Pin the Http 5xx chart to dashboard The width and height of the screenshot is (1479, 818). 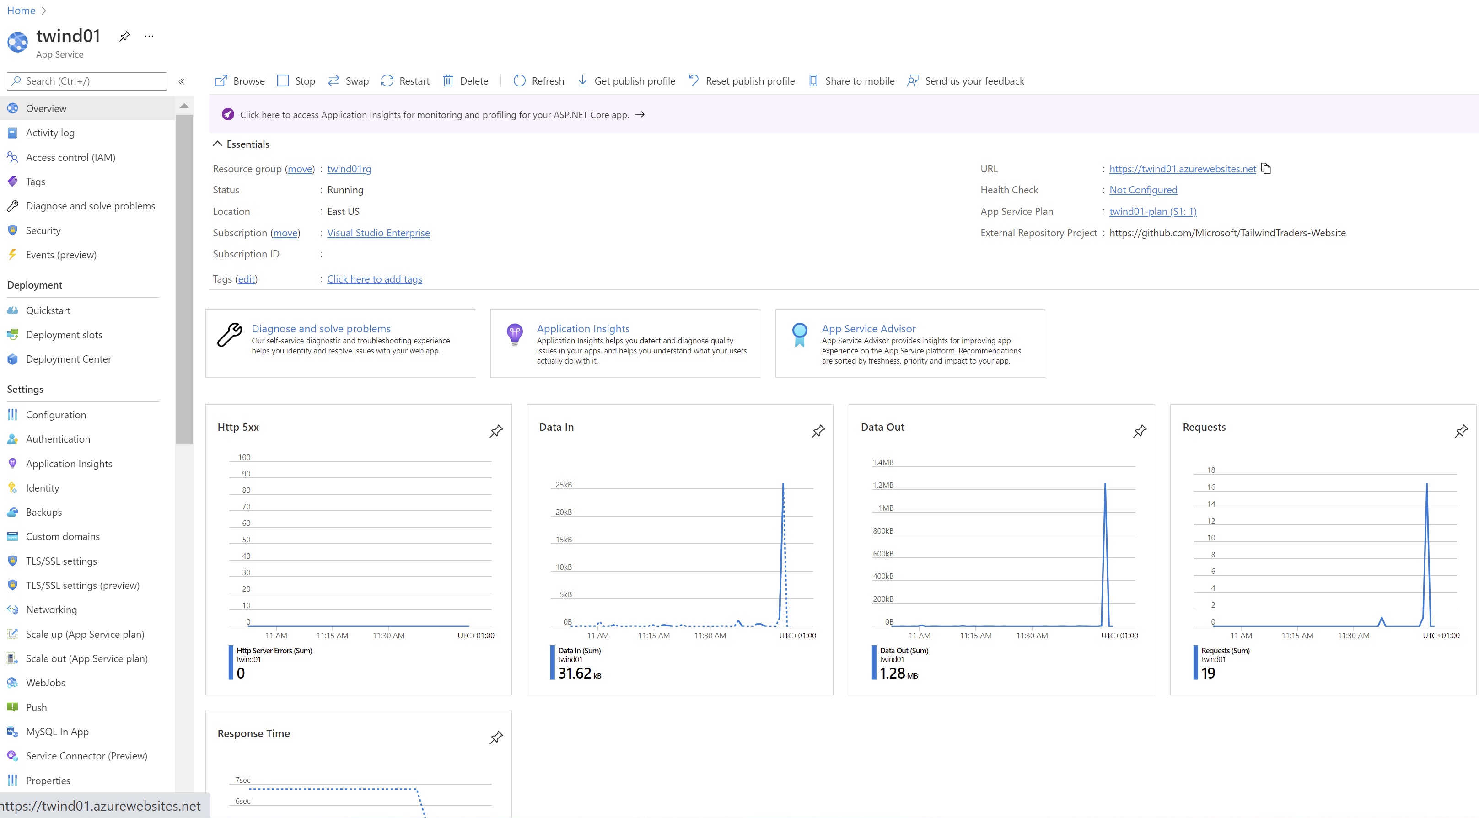496,431
